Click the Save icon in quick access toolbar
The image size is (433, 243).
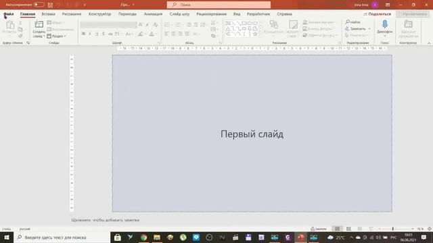(x=50, y=5)
